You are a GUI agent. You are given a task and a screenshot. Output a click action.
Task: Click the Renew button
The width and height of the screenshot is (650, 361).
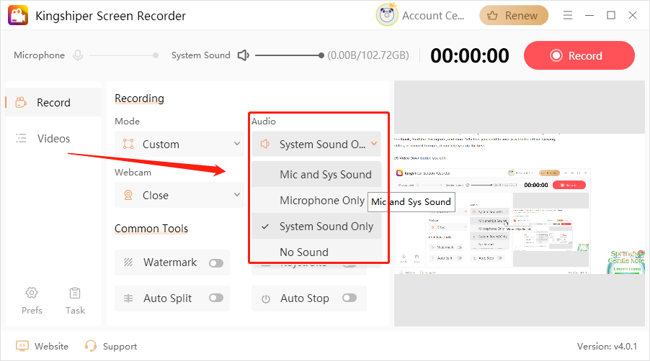point(514,15)
